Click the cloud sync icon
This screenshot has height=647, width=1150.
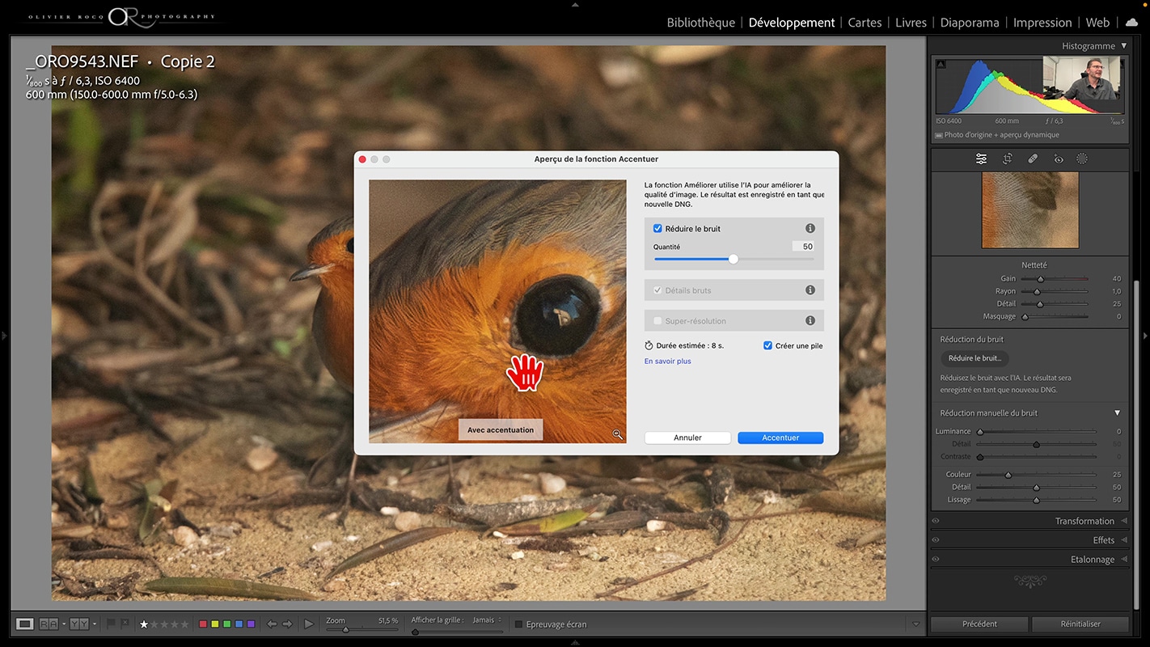point(1131,22)
